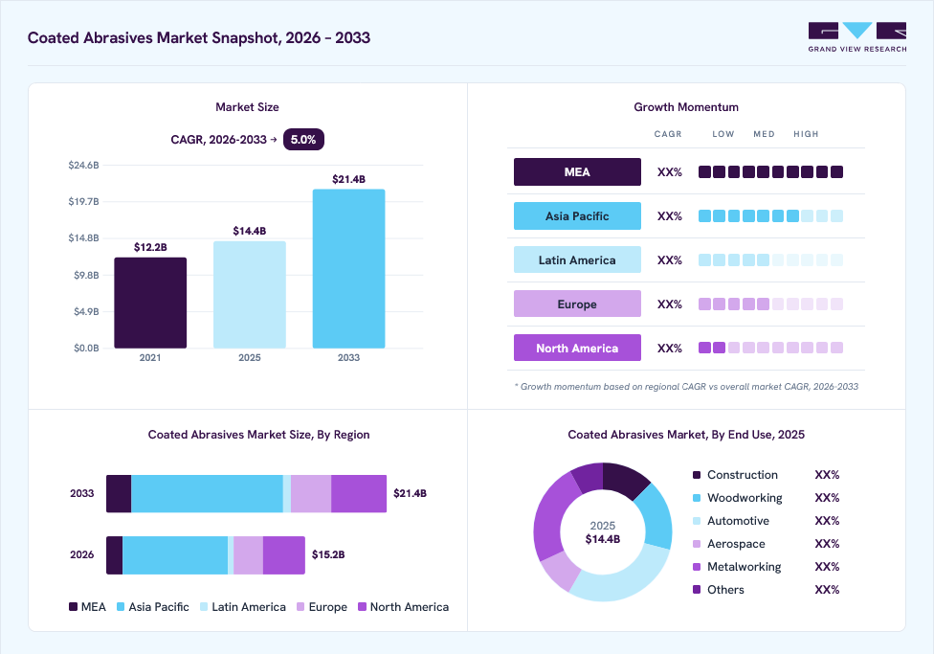Click the Latin America legend color swatch

204,607
